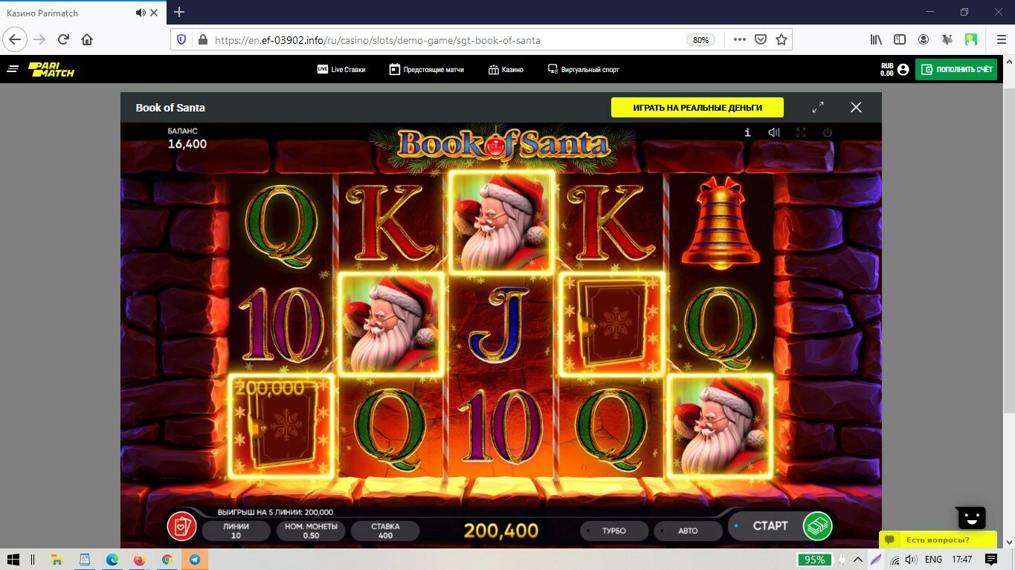Mute the browser tab audio icon

[141, 13]
